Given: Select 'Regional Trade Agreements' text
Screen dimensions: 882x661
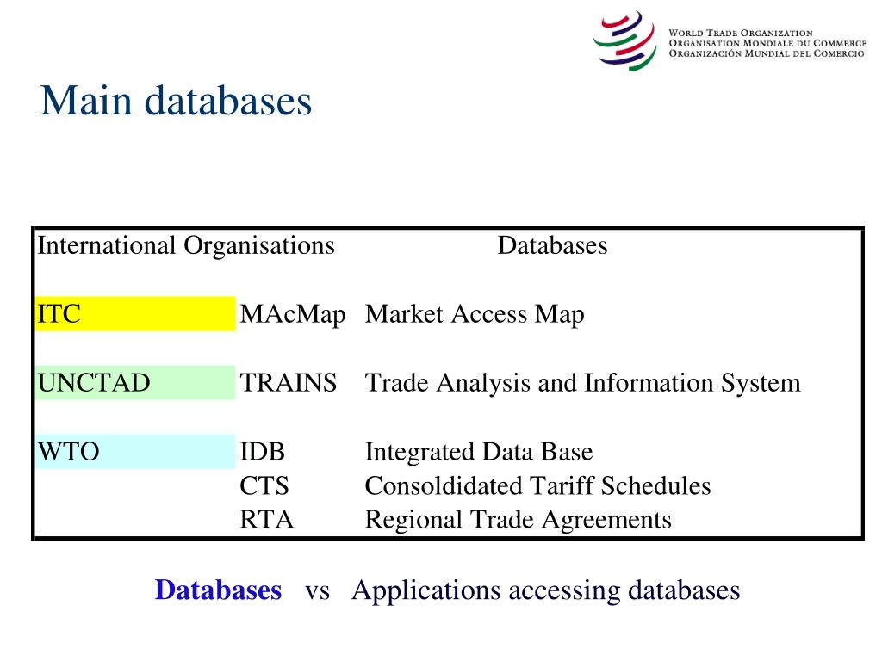Looking at the screenshot, I should (x=518, y=520).
